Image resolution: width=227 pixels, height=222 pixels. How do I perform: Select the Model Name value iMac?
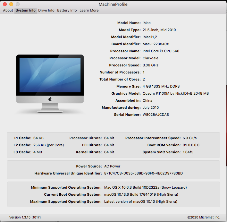coord(147,23)
